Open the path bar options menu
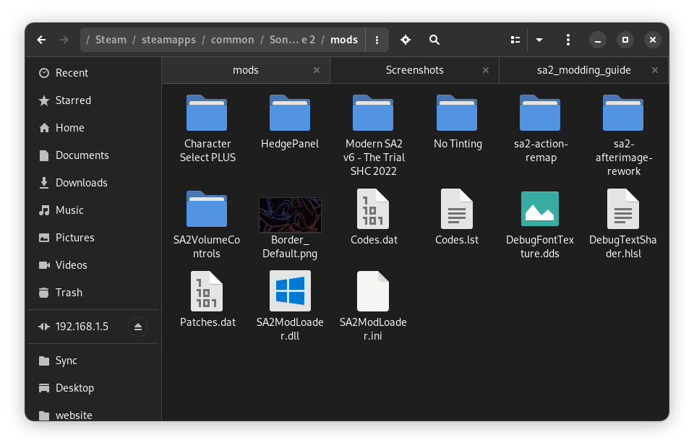 pos(377,40)
